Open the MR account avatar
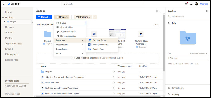Image resolution: width=211 pixels, height=98 pixels. point(196,4)
